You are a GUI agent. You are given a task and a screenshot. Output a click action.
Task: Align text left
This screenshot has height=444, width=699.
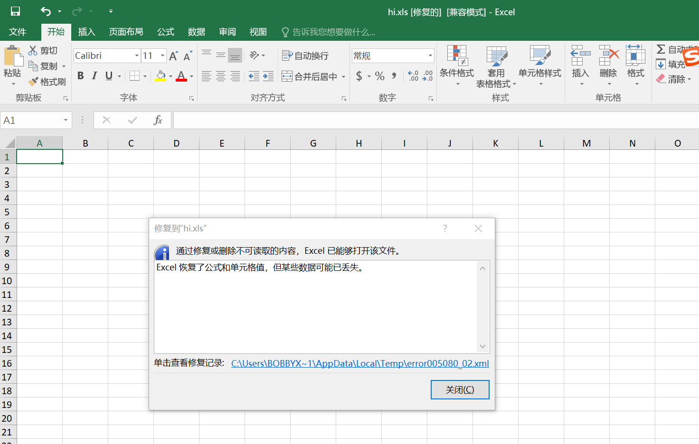(207, 76)
